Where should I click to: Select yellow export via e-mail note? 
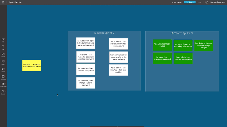pos(31,66)
